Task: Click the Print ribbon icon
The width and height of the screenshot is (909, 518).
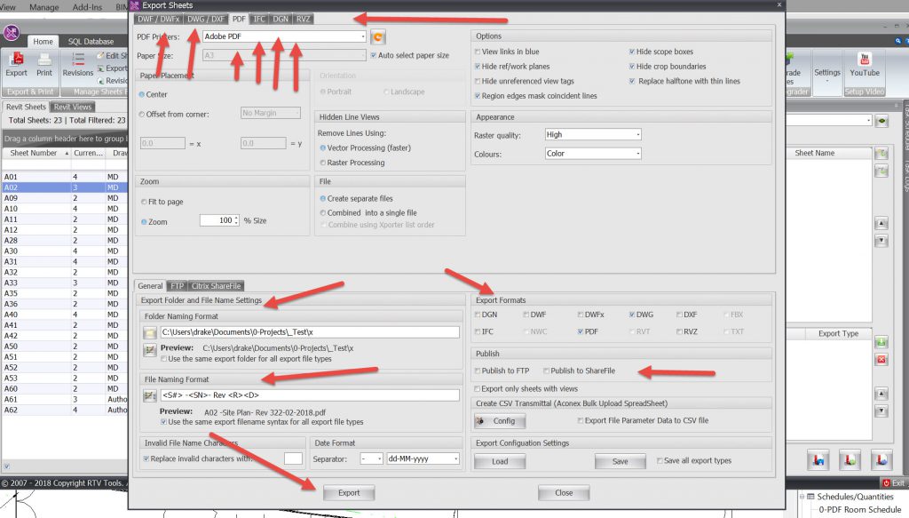Action: [44, 62]
